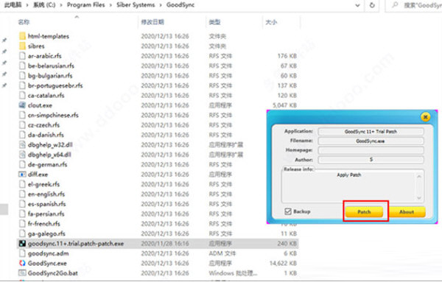Expand the address bar history dropdown
Image resolution: width=442 pixels, height=282 pixels.
[357, 5]
